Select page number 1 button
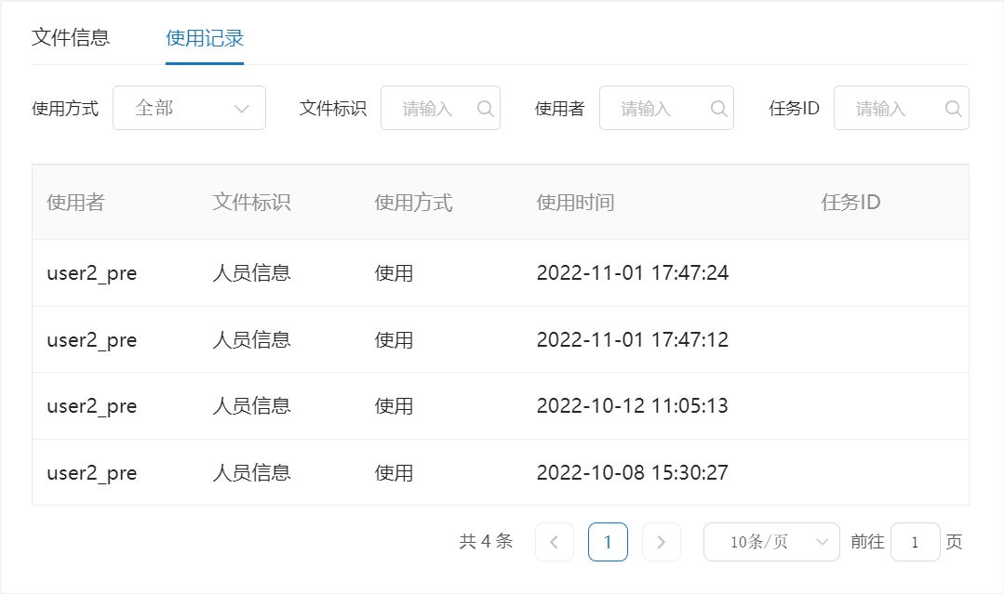The image size is (1004, 594). (608, 542)
